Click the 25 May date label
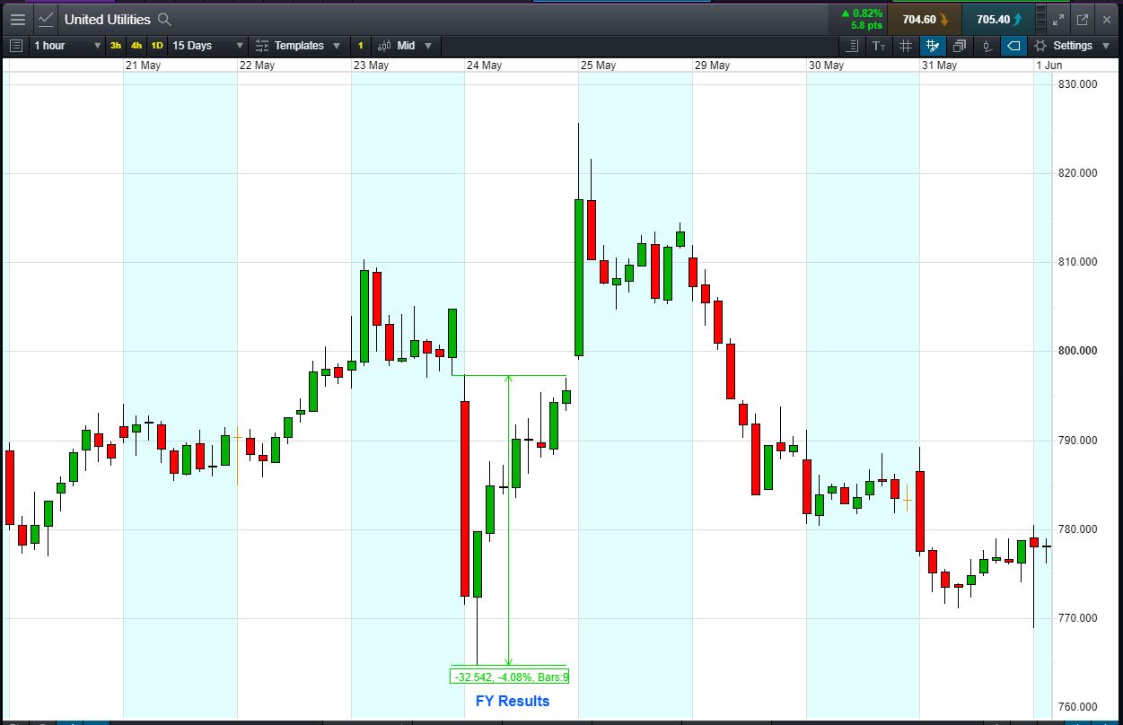Screen dimensions: 1123x725 coord(598,66)
